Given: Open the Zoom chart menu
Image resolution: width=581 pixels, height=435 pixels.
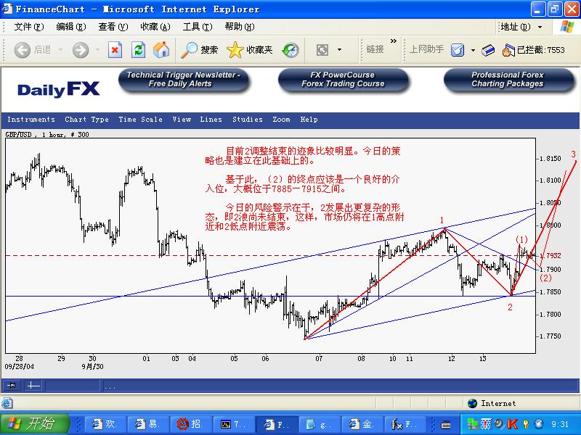Looking at the screenshot, I should (281, 120).
